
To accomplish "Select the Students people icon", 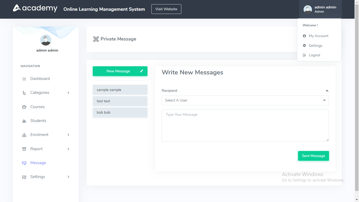I will 24,120.
